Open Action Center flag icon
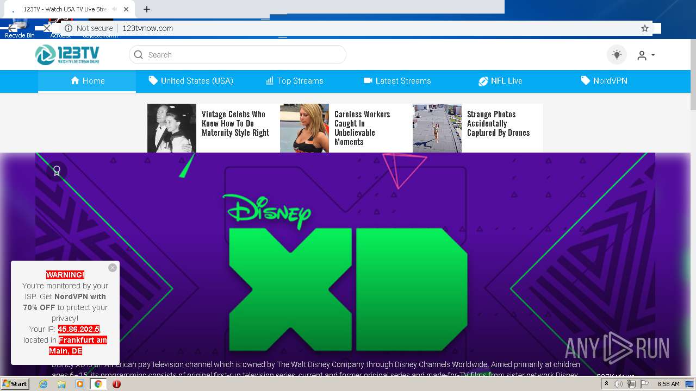Viewport: 696px width, 391px height. click(x=644, y=384)
